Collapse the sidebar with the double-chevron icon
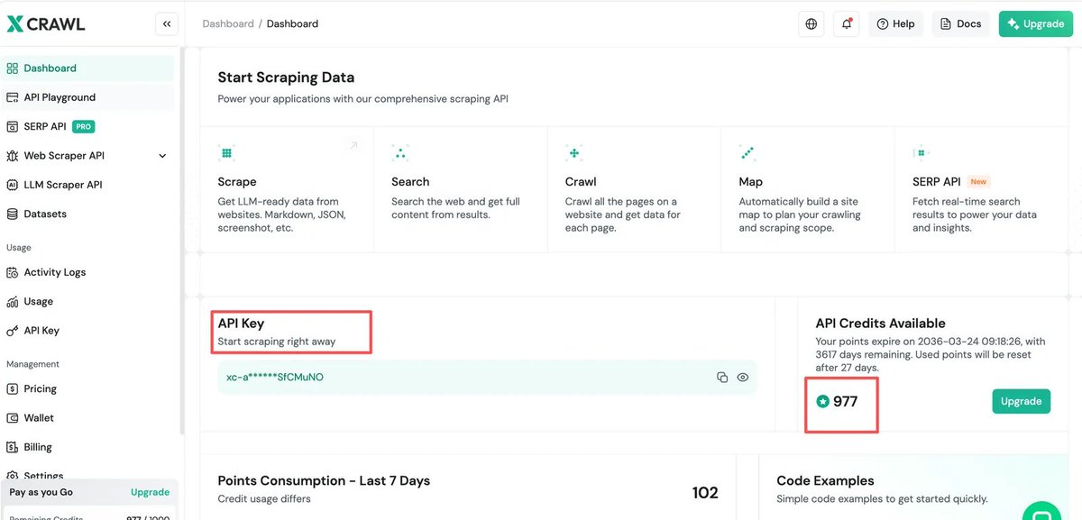The height and width of the screenshot is (520, 1082). 167,24
